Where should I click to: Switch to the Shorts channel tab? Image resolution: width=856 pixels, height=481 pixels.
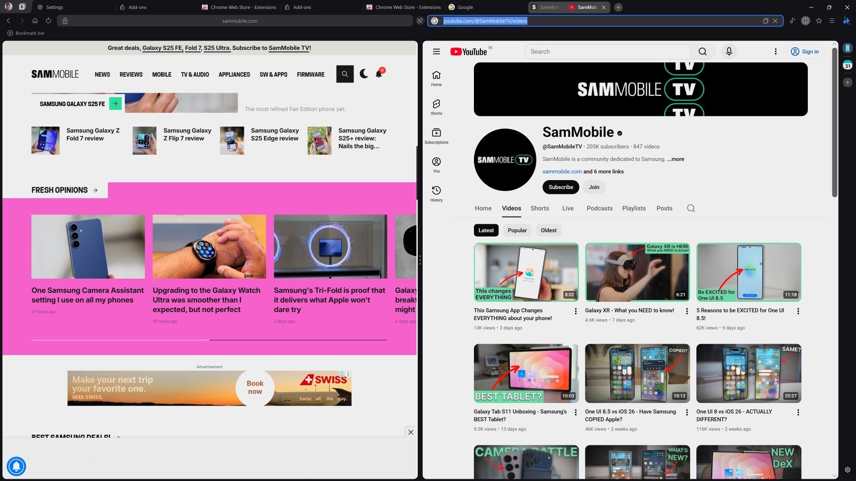(539, 208)
